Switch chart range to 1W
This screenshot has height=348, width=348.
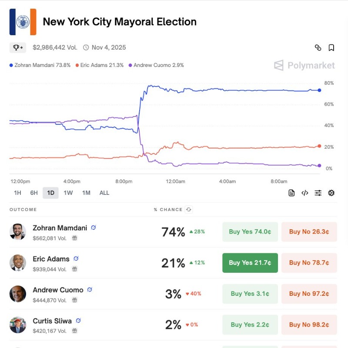point(68,193)
